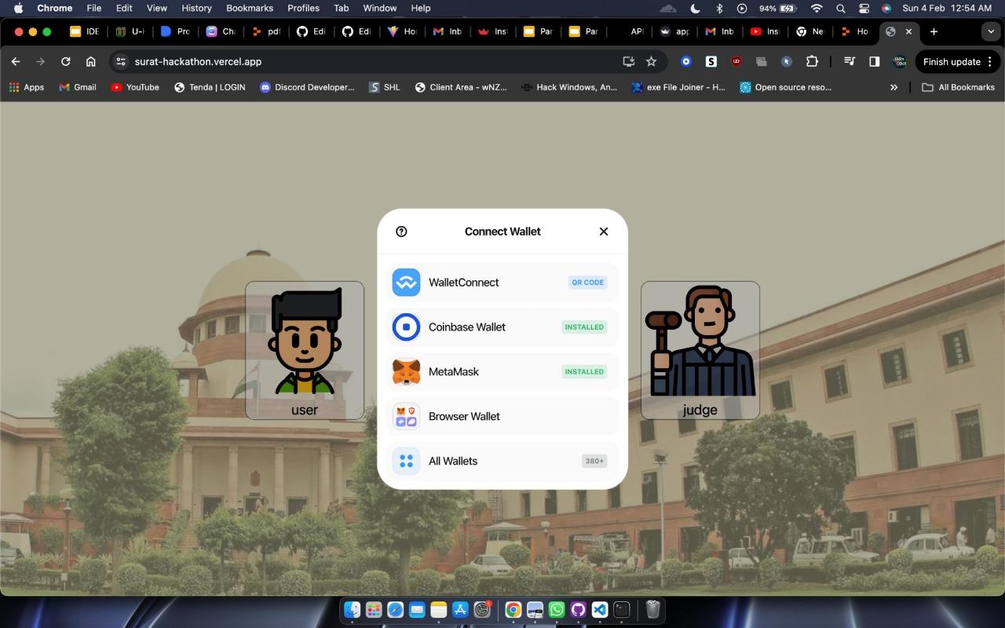The image size is (1005, 628).
Task: Close the Connect Wallet dialog
Action: [604, 232]
